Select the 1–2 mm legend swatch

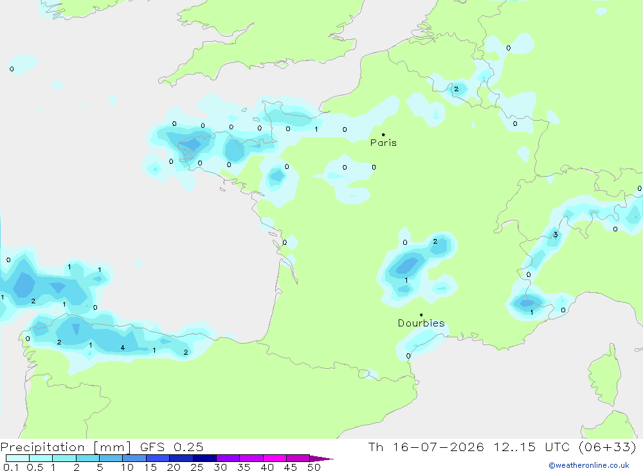64,458
